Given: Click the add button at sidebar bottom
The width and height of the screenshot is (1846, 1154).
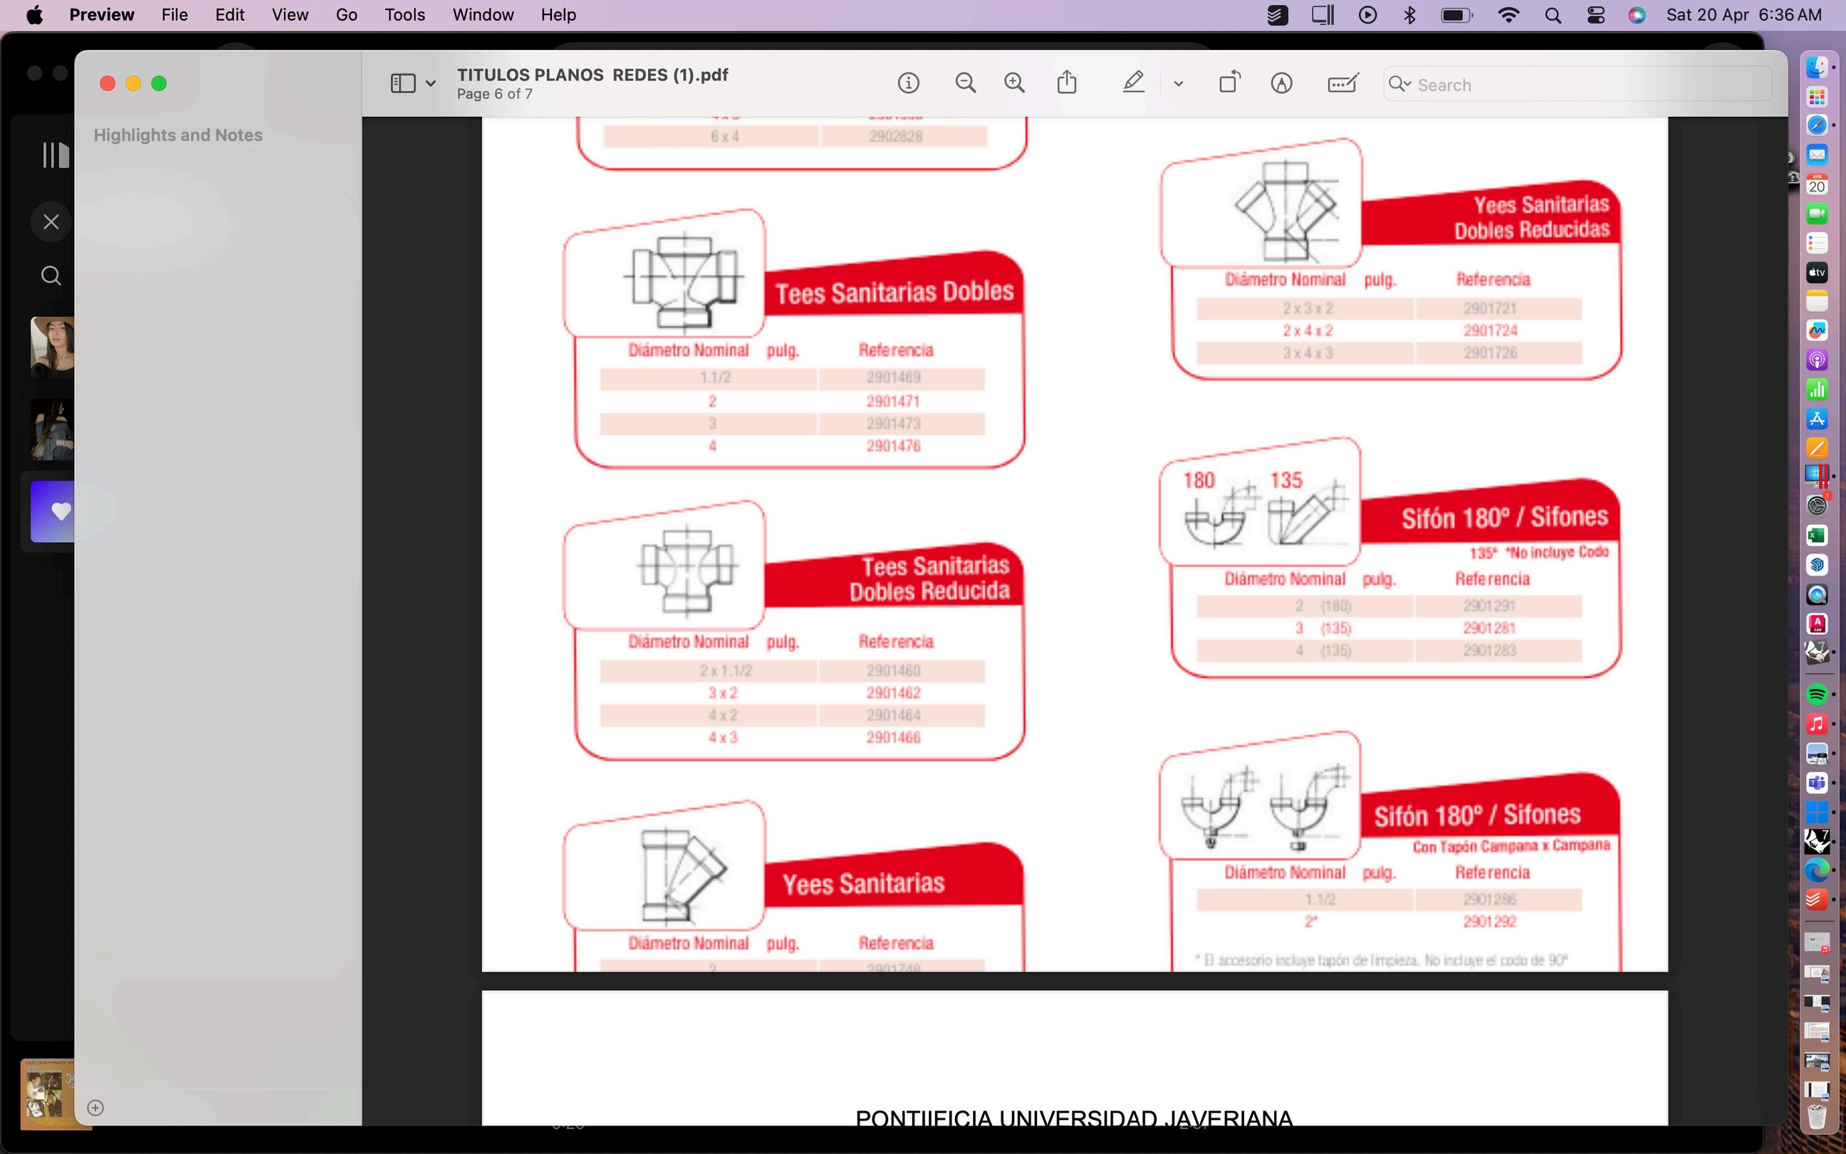Looking at the screenshot, I should [x=95, y=1108].
